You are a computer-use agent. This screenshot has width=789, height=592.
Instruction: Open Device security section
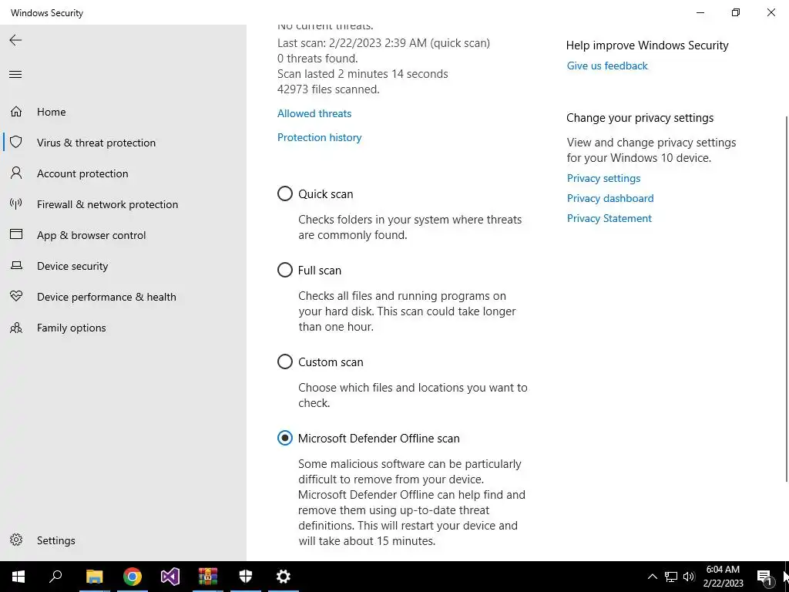(x=72, y=266)
